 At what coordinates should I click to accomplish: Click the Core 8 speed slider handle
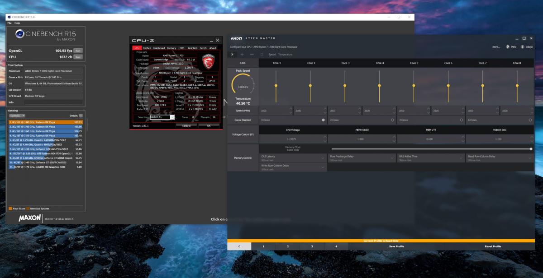517,85
